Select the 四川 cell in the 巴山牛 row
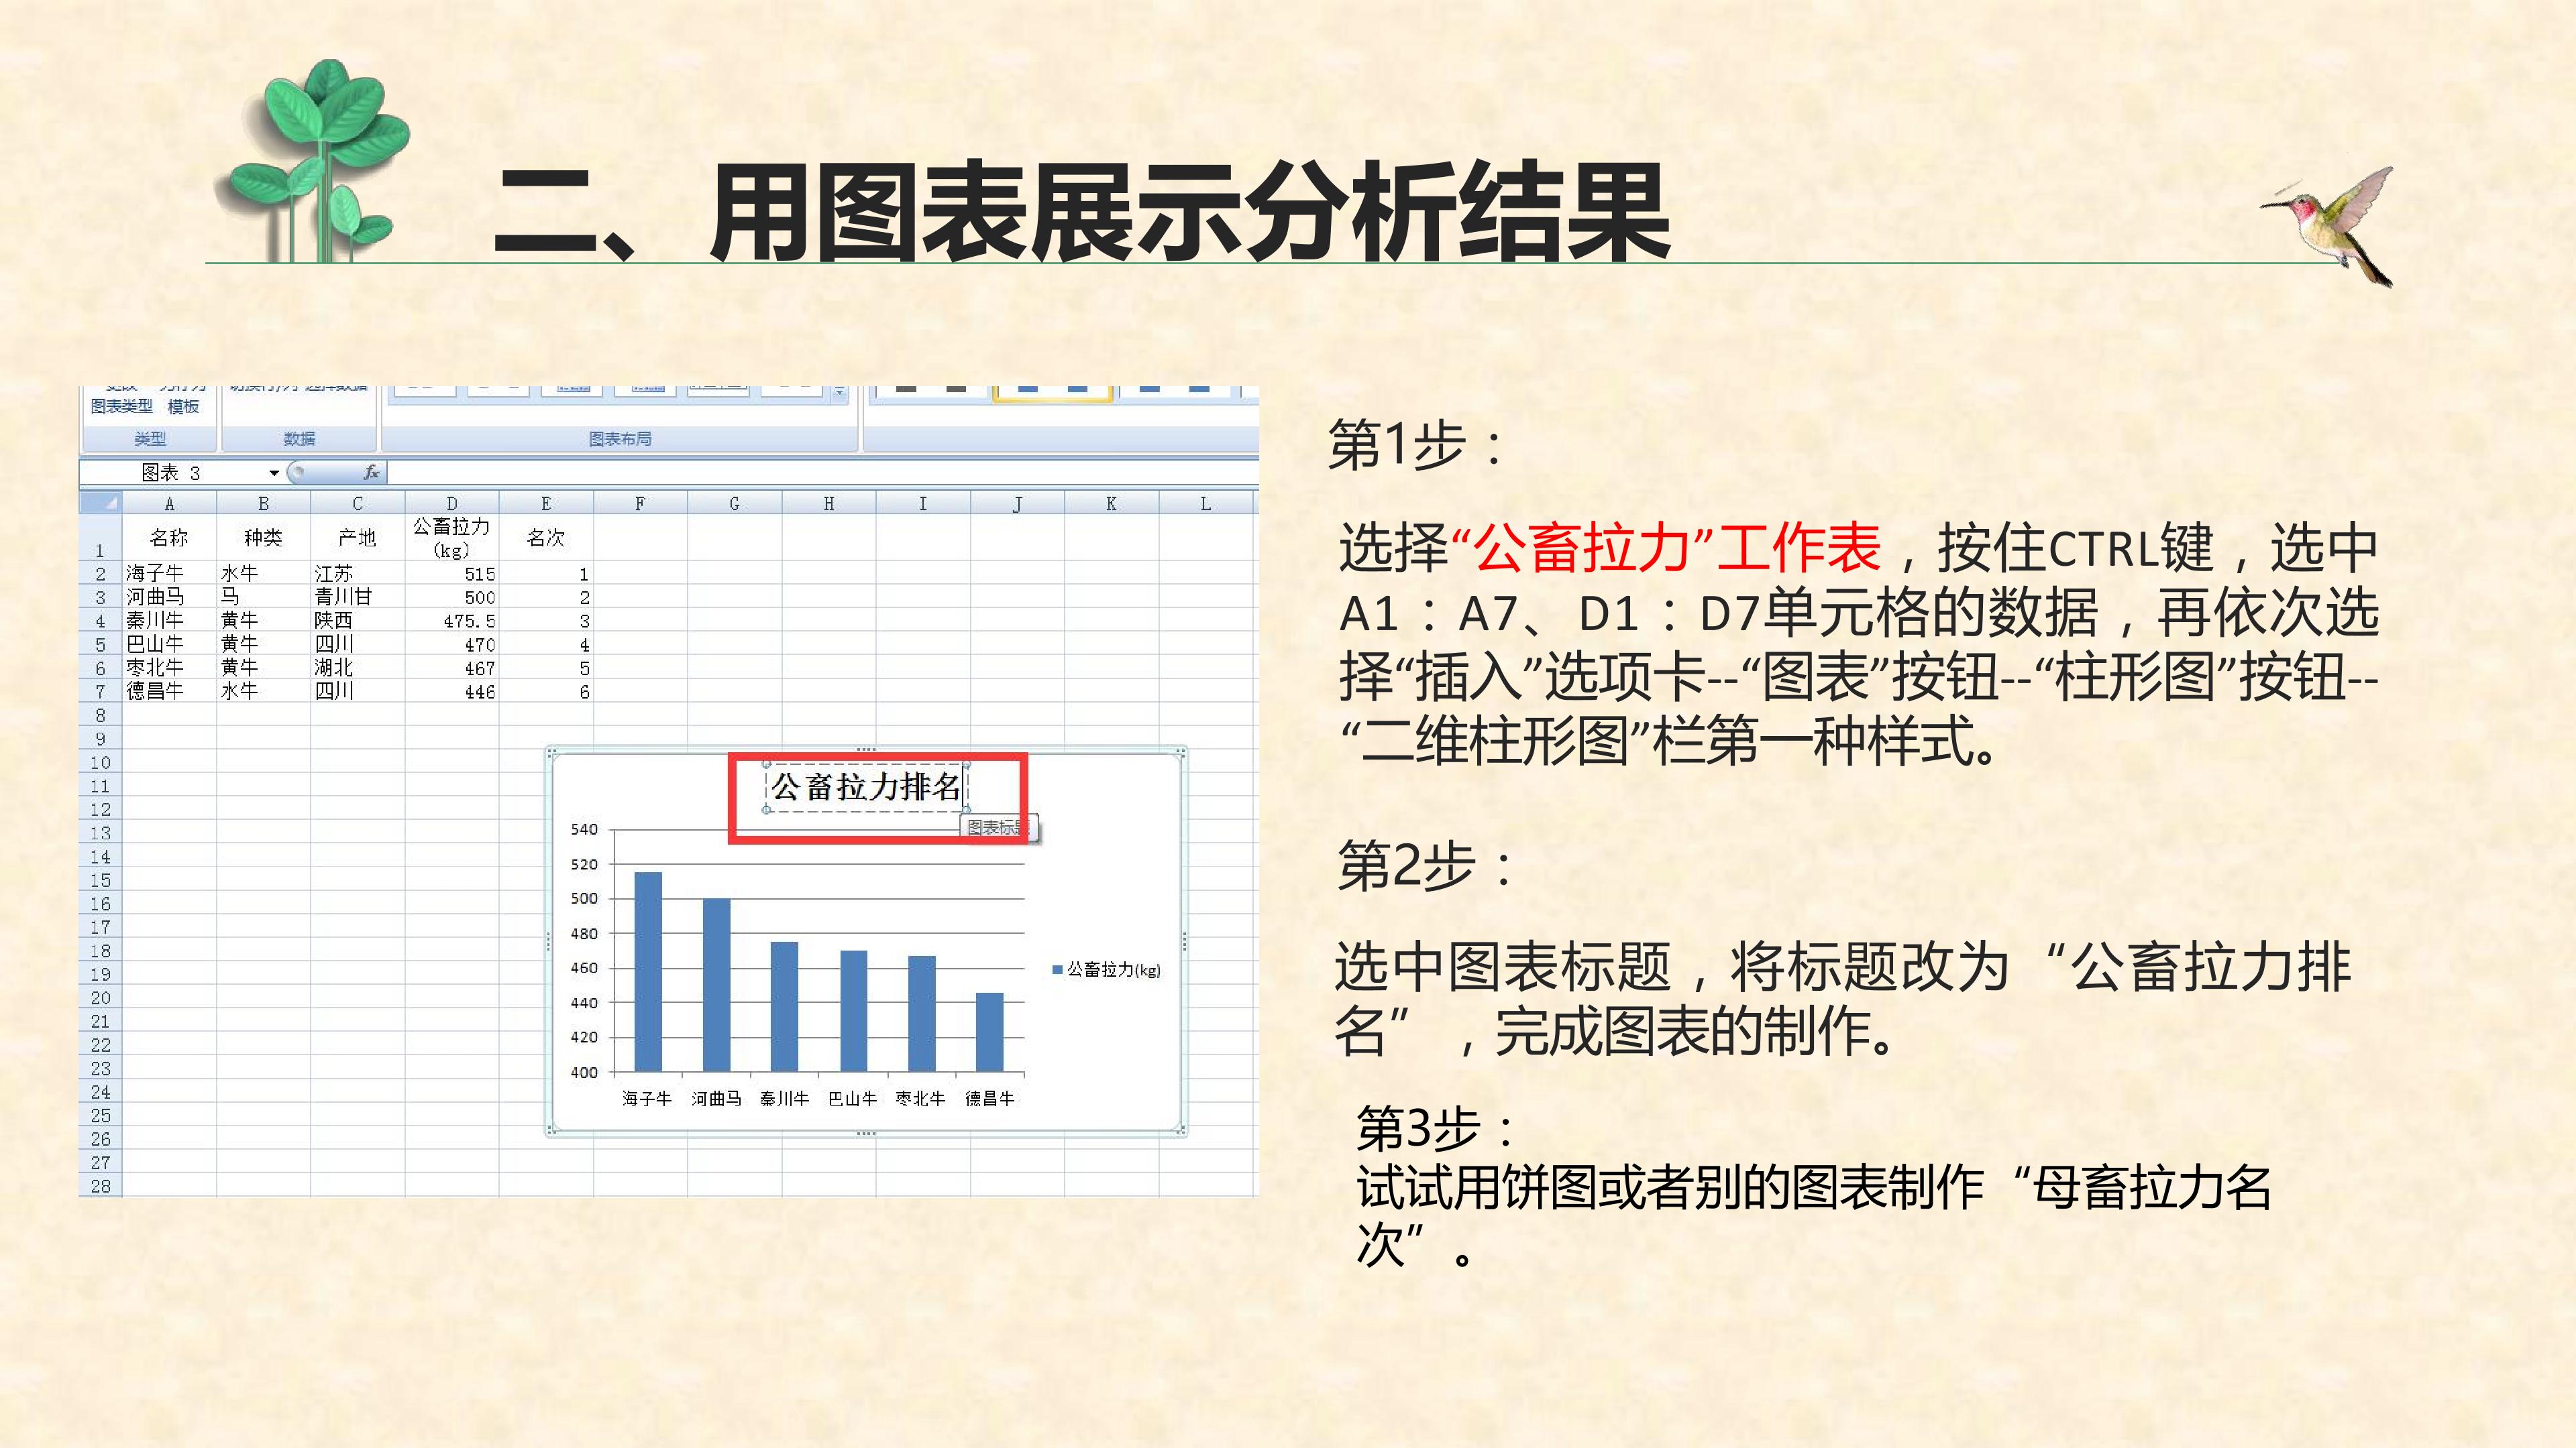 point(357,644)
